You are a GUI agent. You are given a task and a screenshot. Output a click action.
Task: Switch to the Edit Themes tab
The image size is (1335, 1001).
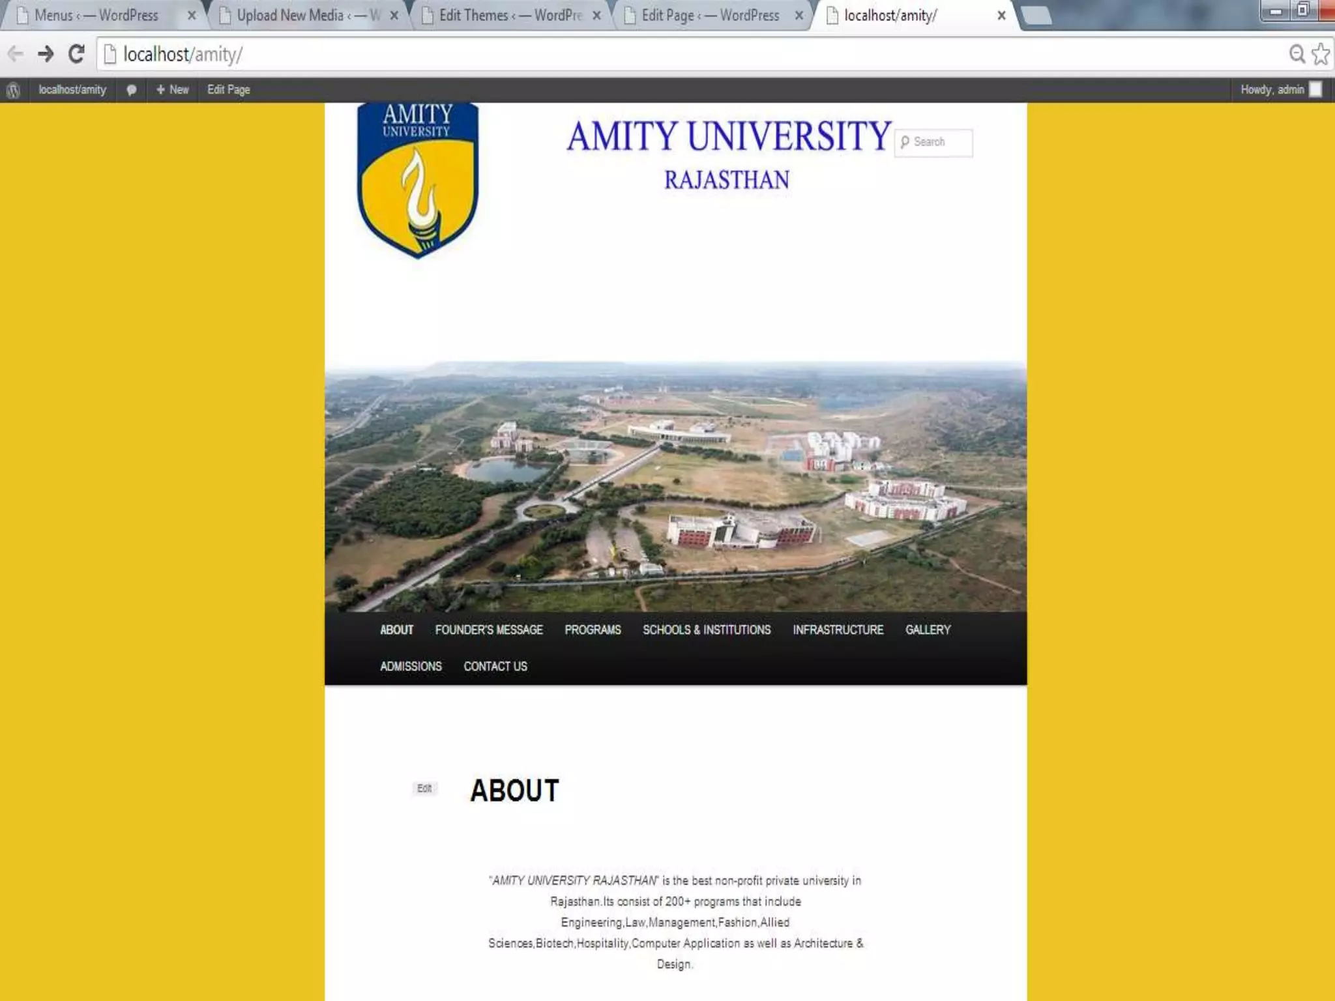point(510,16)
